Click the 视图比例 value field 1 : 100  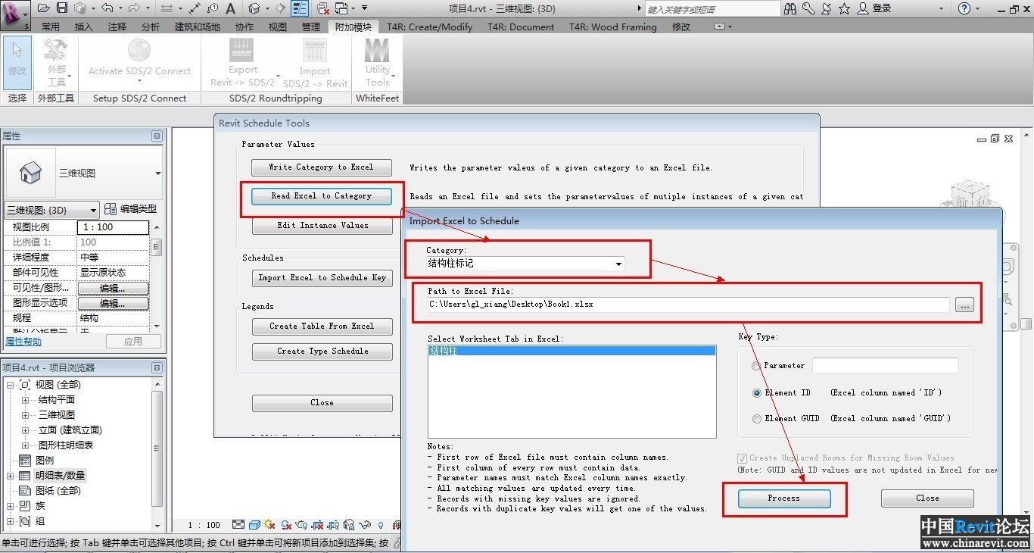114,227
